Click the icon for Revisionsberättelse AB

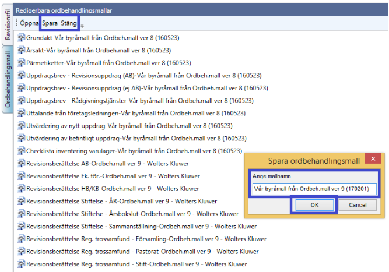tap(21, 164)
